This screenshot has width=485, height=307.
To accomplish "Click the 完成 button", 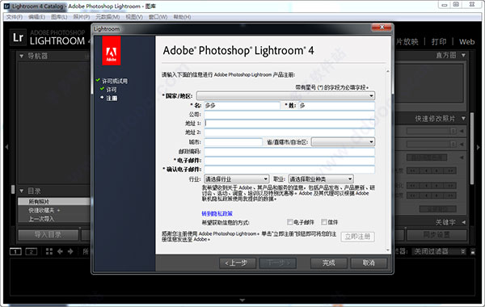I will tap(328, 263).
